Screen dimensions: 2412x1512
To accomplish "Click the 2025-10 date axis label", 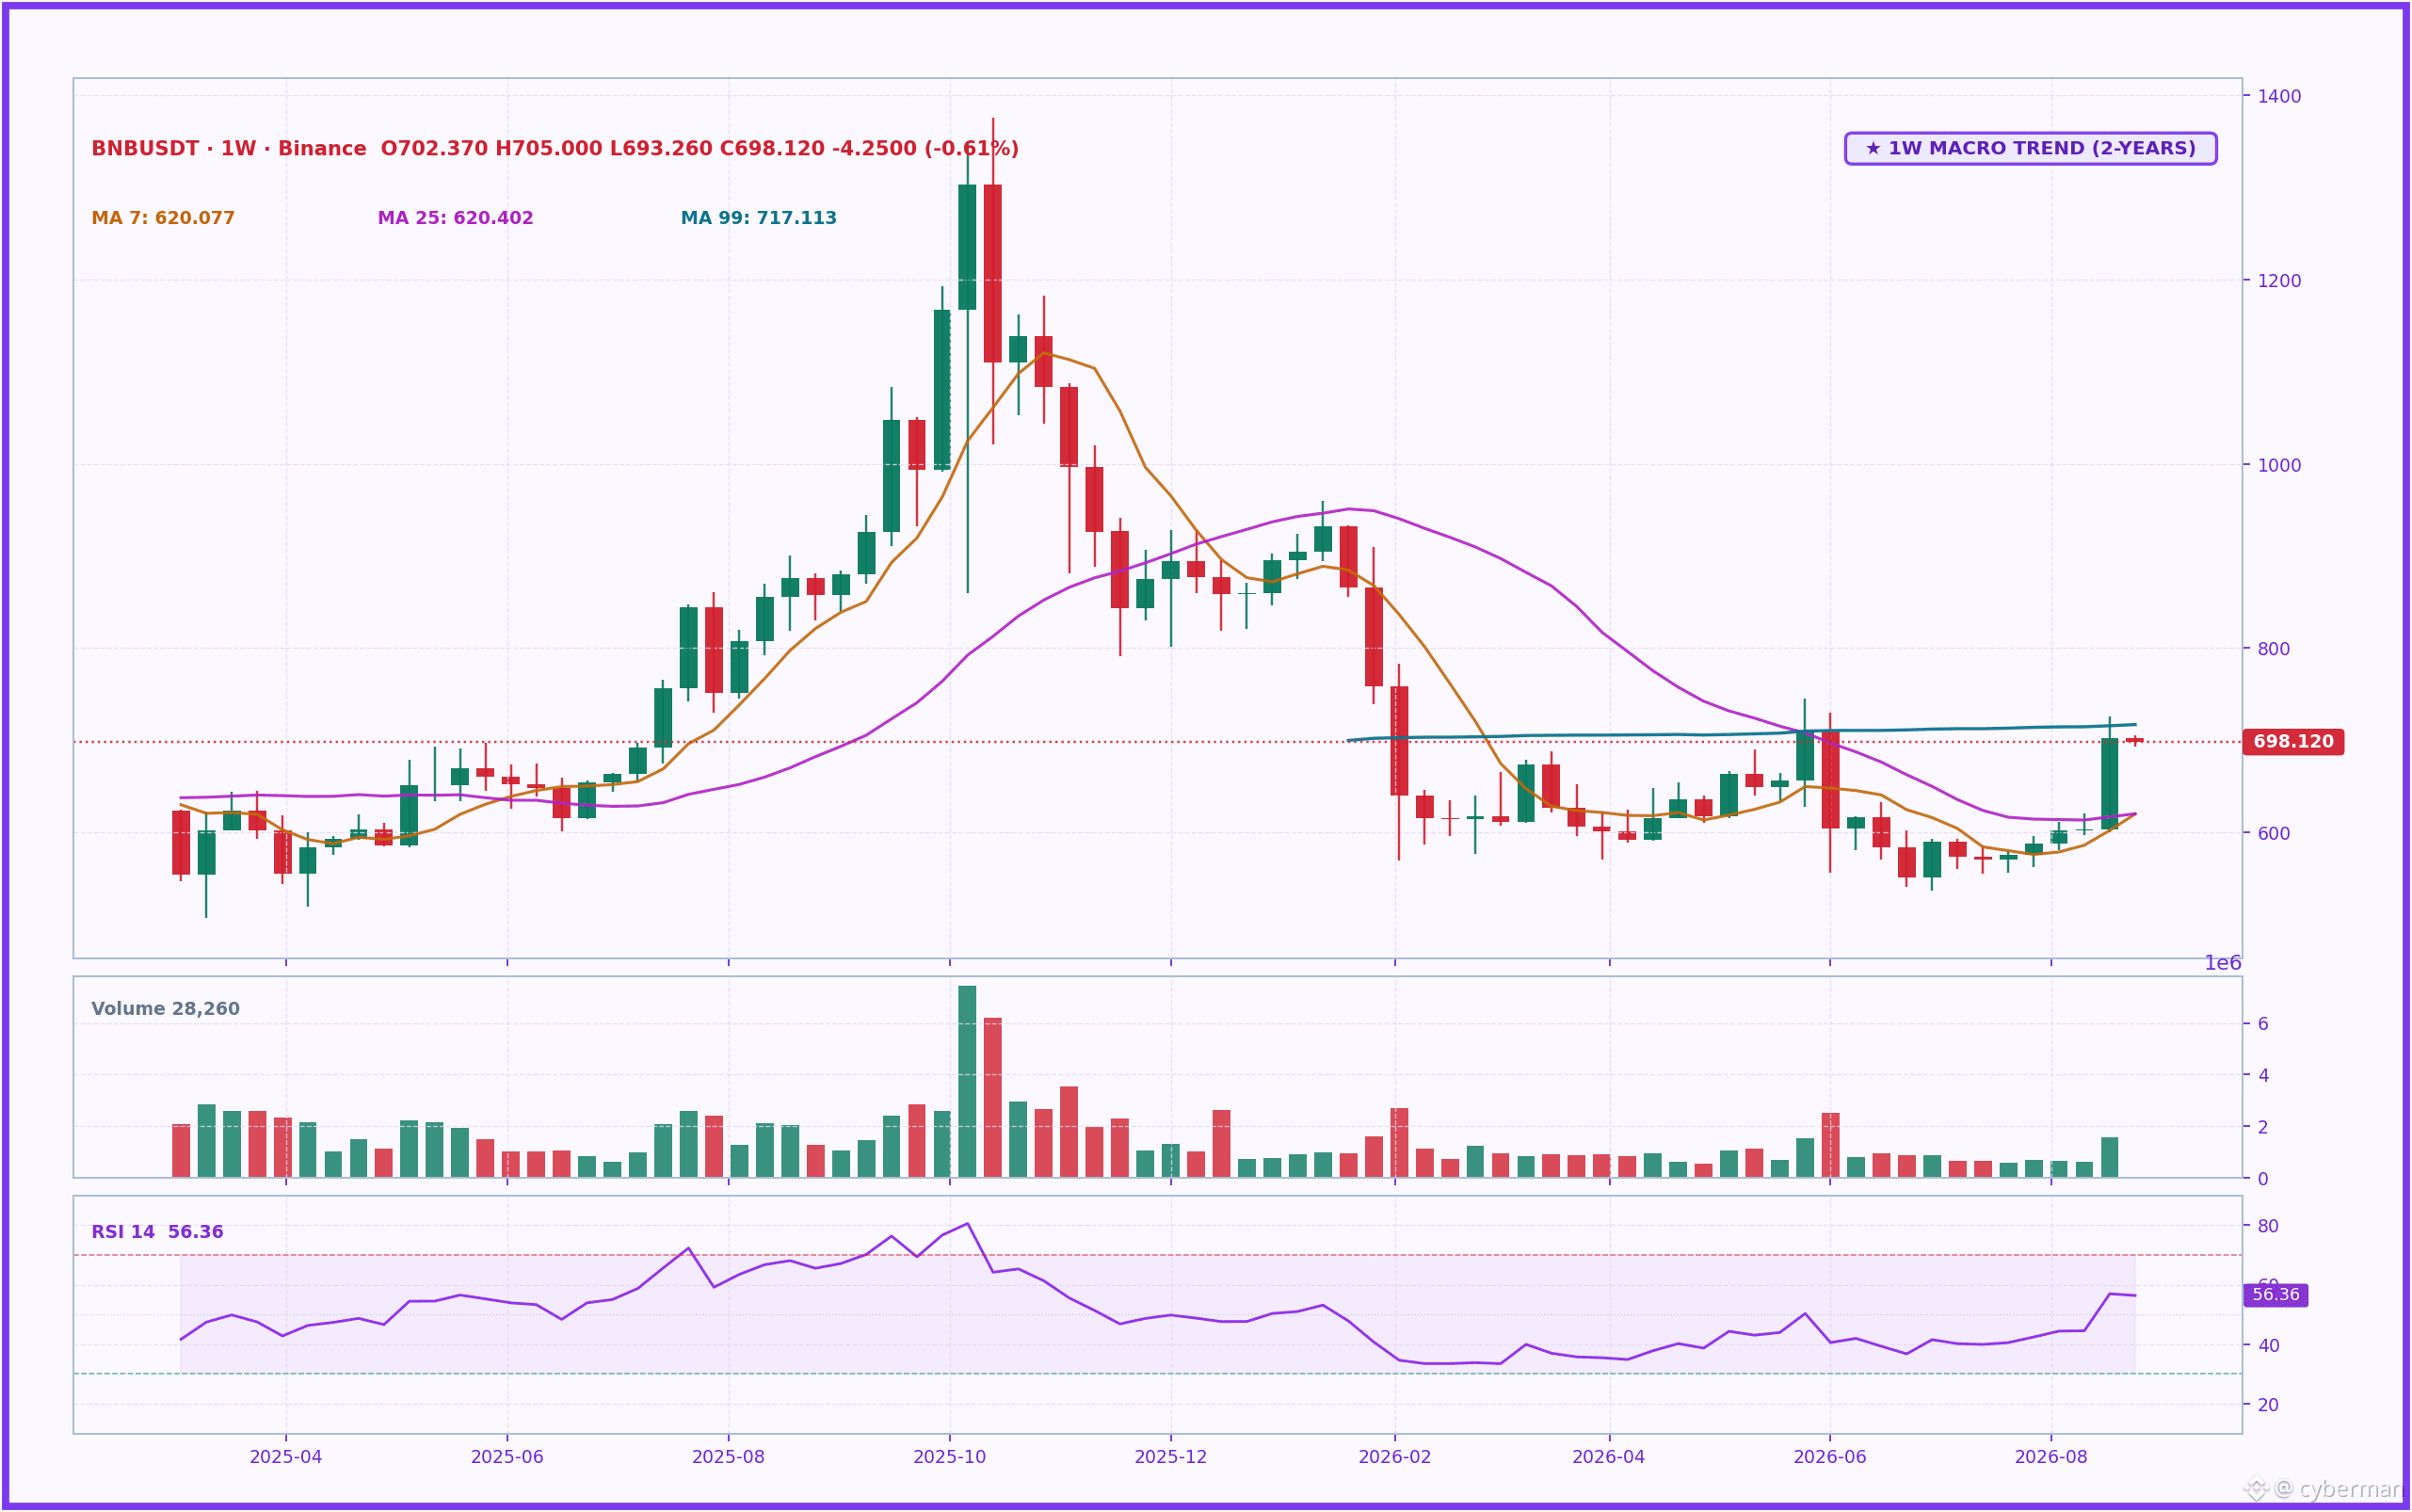I will (x=949, y=1457).
